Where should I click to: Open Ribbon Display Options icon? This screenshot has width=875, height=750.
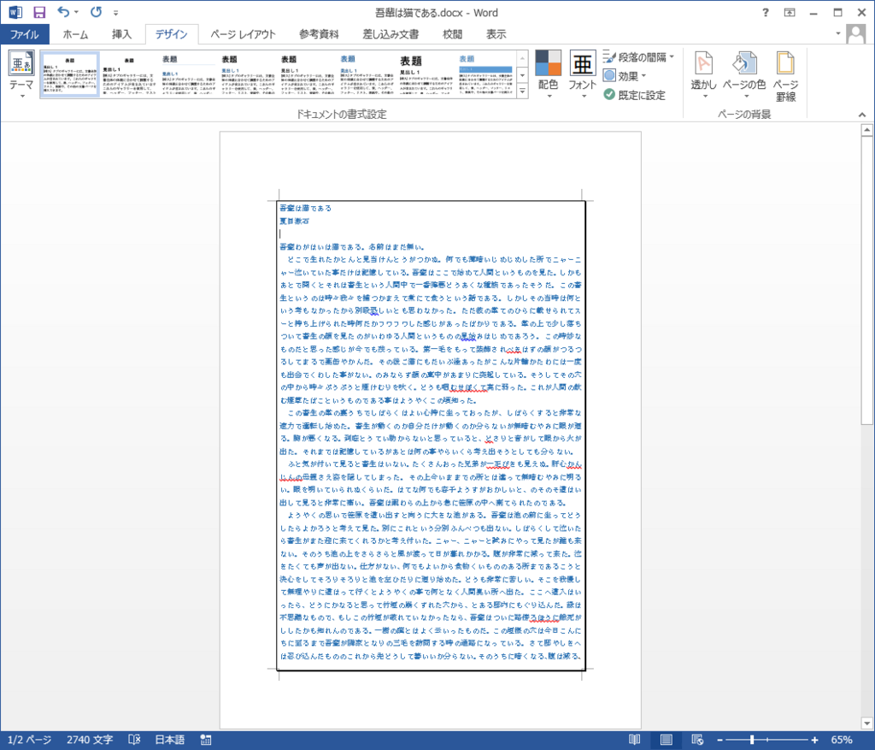point(789,12)
